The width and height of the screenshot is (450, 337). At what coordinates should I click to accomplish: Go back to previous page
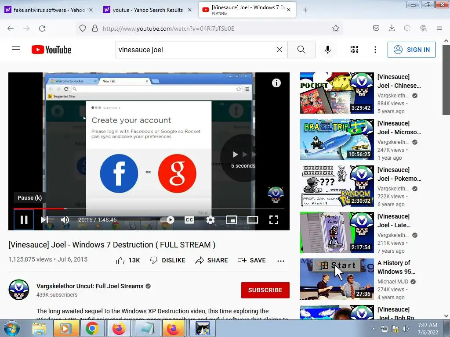(11, 29)
